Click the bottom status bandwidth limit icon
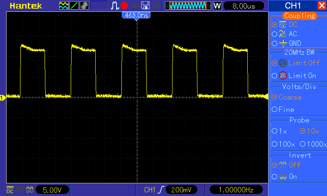Screen dimensions: 327x196 click(x=20, y=190)
